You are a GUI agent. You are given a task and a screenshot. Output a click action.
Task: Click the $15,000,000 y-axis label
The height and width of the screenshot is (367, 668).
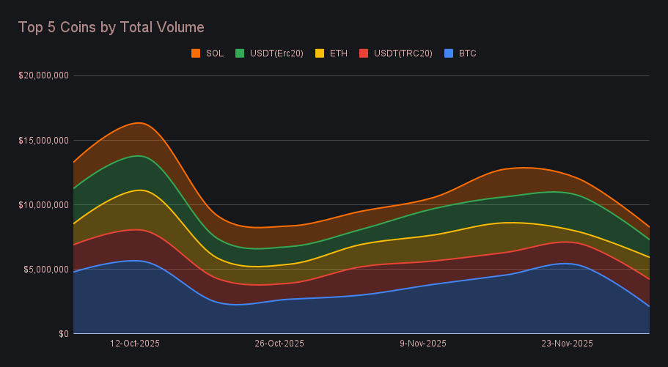[x=43, y=140]
